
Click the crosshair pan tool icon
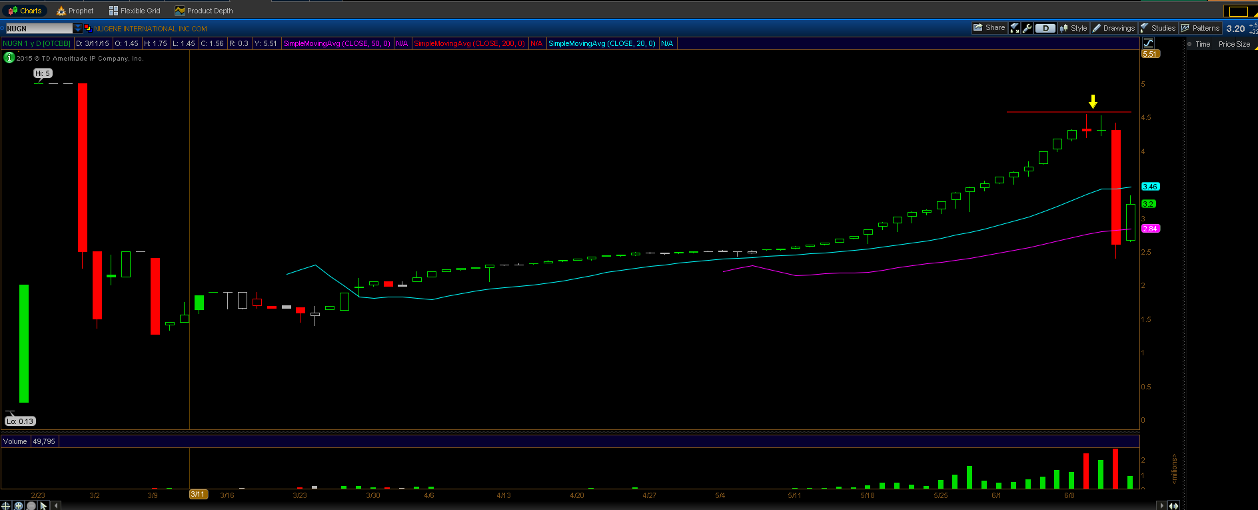pos(6,505)
